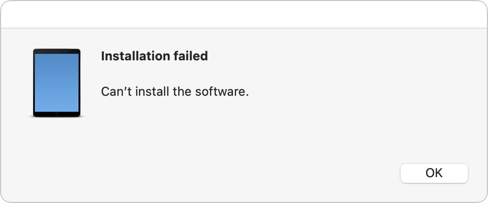
Task: Click the "Can't install the software." message
Action: click(x=175, y=91)
